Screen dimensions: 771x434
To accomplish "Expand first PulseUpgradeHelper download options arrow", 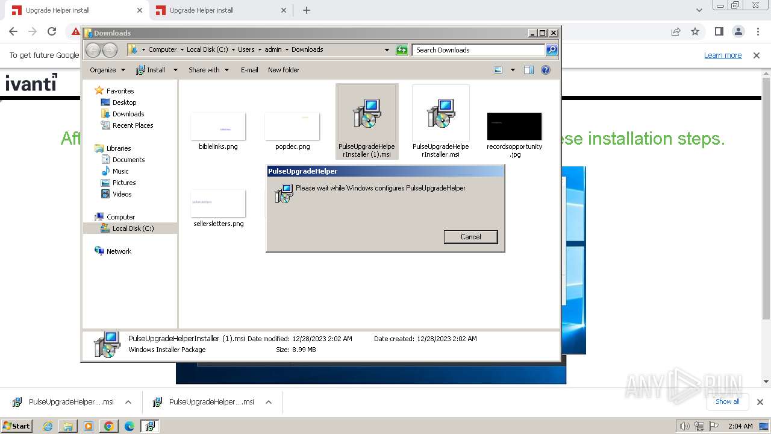I will pyautogui.click(x=128, y=402).
